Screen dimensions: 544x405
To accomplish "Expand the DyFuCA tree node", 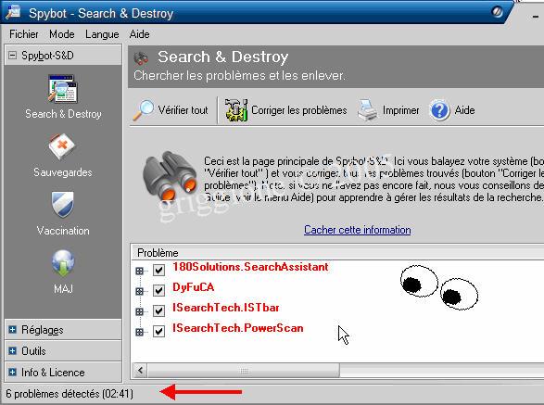I will coord(139,291).
